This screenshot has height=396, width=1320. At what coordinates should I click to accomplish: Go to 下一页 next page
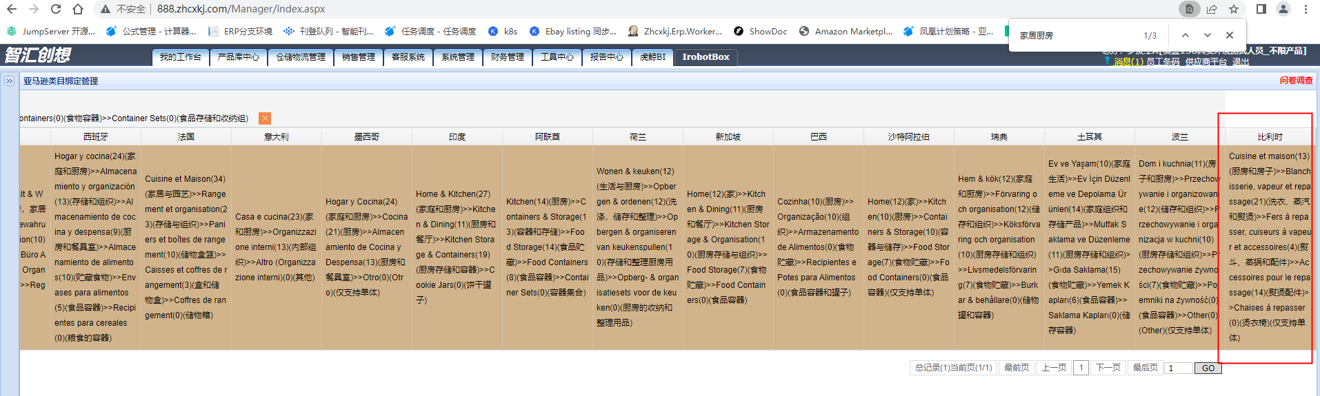(1108, 368)
